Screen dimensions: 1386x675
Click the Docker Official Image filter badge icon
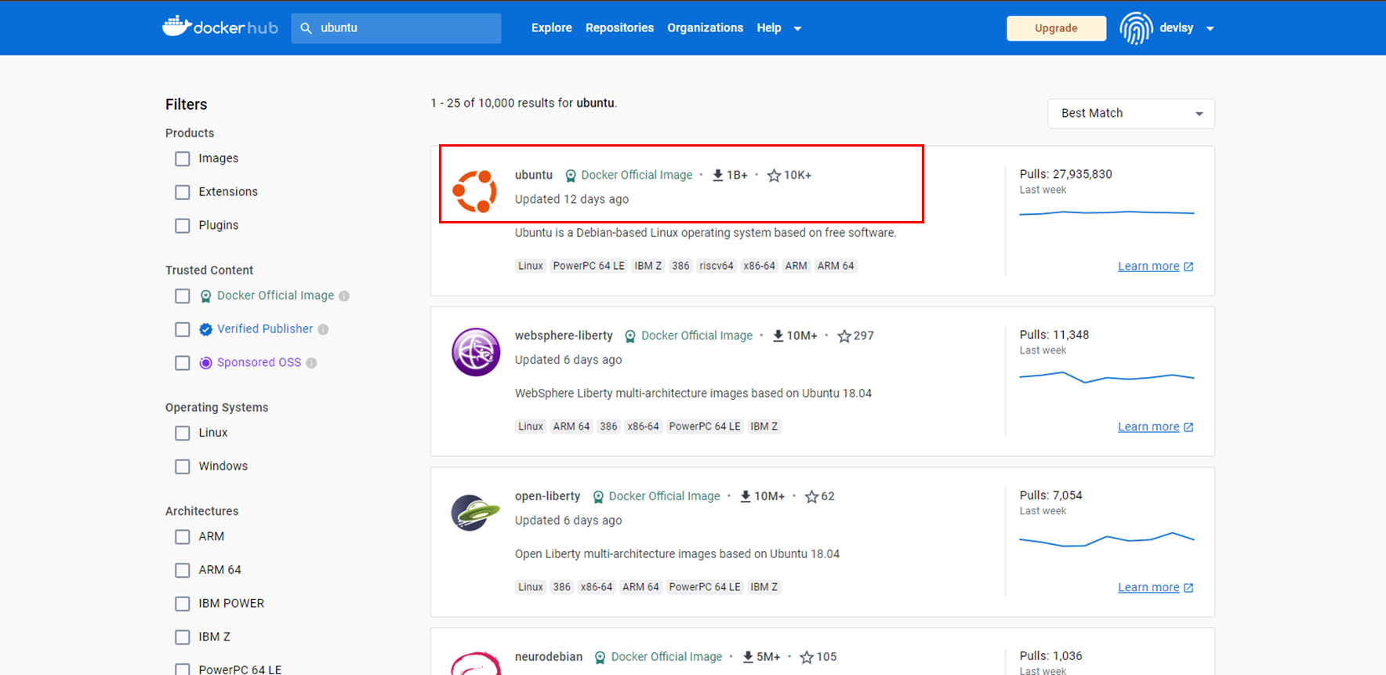[205, 296]
